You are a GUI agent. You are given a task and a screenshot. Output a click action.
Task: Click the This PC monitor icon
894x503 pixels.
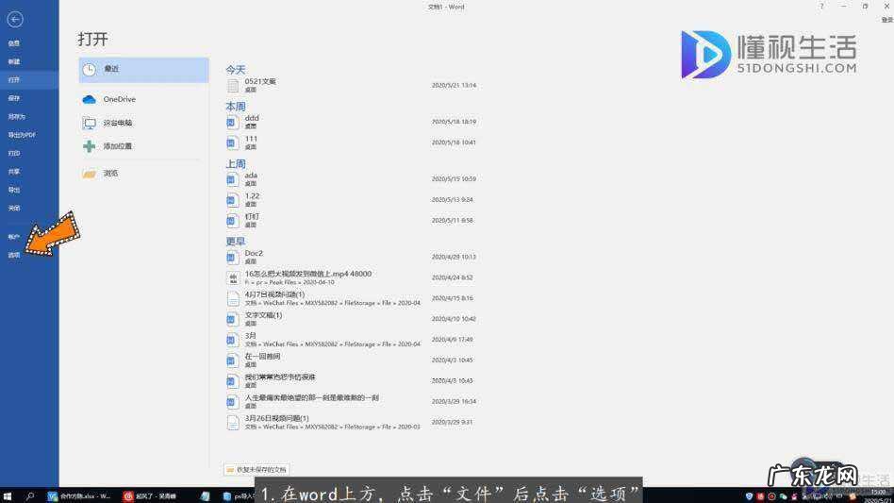89,124
